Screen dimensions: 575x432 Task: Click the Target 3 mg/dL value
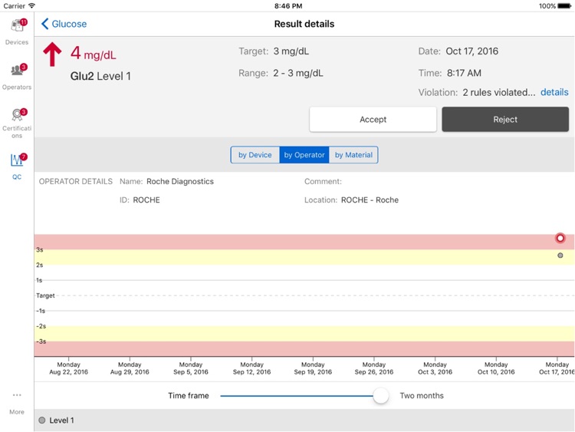[x=291, y=51]
